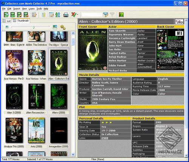Screen dimensions: 189x162
Task: Click the thumbnail size slider handle
Action: [x=34, y=27]
